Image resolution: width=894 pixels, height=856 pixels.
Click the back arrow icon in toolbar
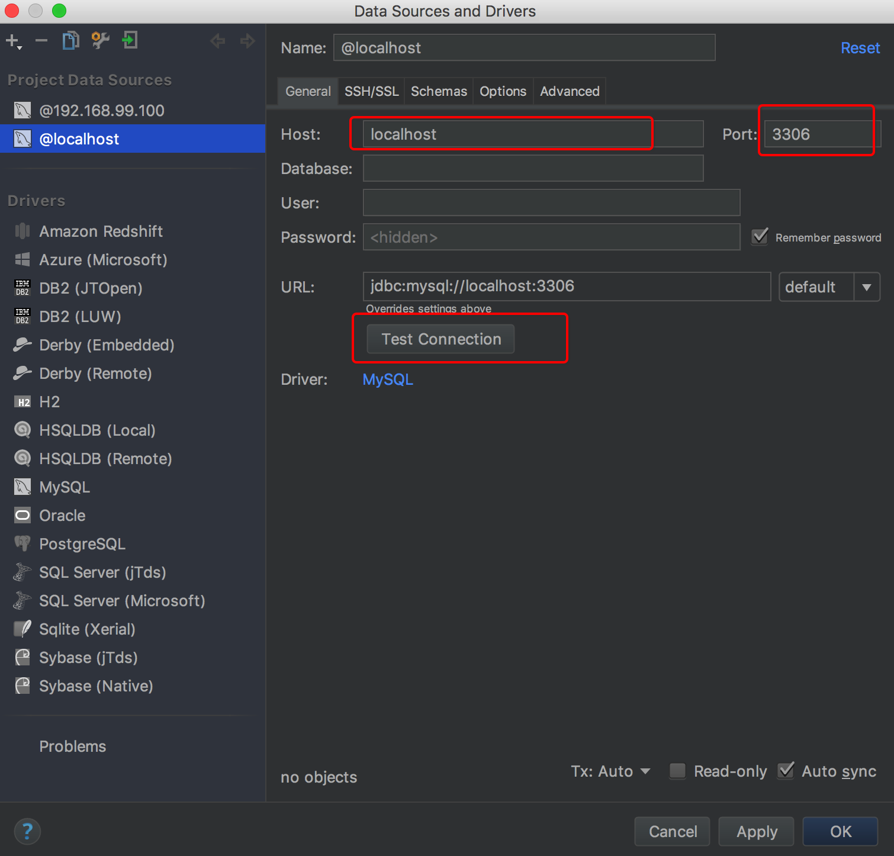[218, 41]
